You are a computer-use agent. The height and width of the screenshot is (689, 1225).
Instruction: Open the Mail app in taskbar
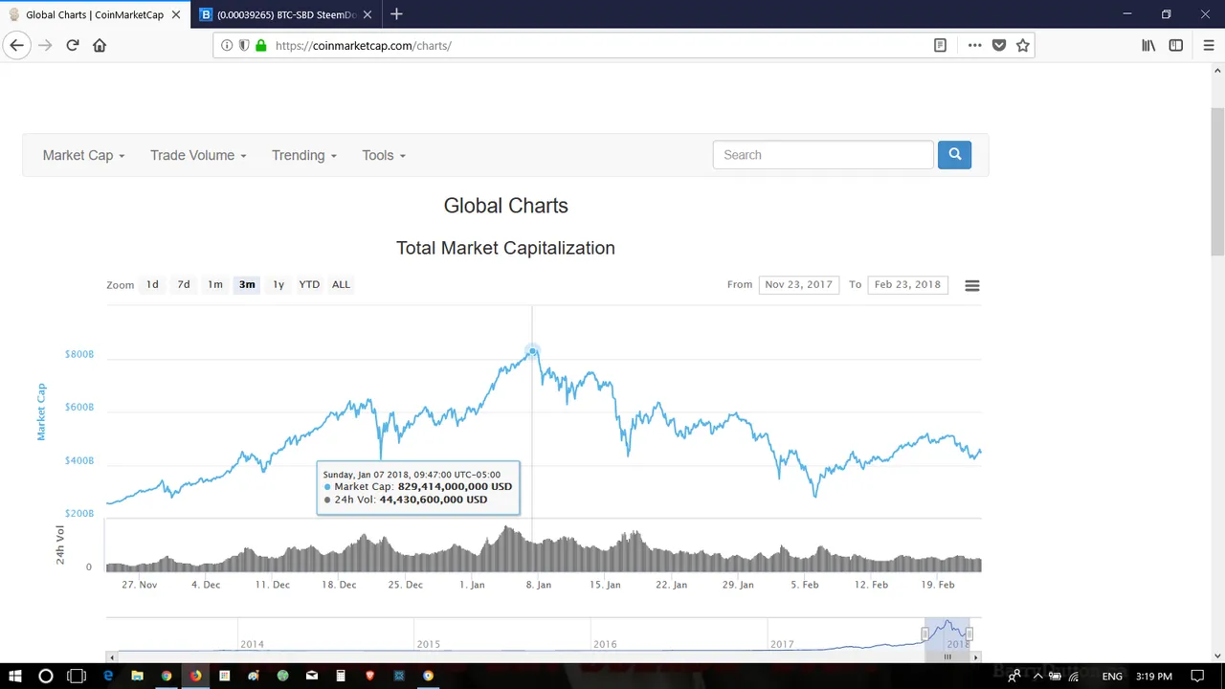click(x=312, y=676)
